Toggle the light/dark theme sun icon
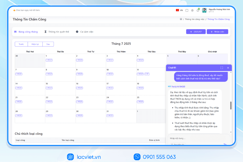The height and width of the screenshot is (162, 243). point(192,10)
